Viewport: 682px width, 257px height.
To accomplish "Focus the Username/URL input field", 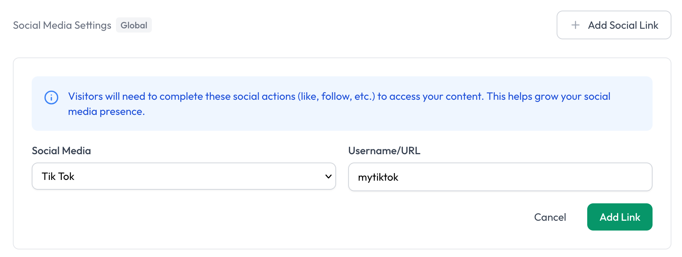I will 500,177.
